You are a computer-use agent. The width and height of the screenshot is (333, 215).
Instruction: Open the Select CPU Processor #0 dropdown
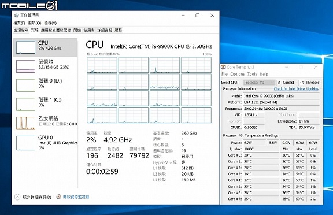pyautogui.click(x=259, y=82)
